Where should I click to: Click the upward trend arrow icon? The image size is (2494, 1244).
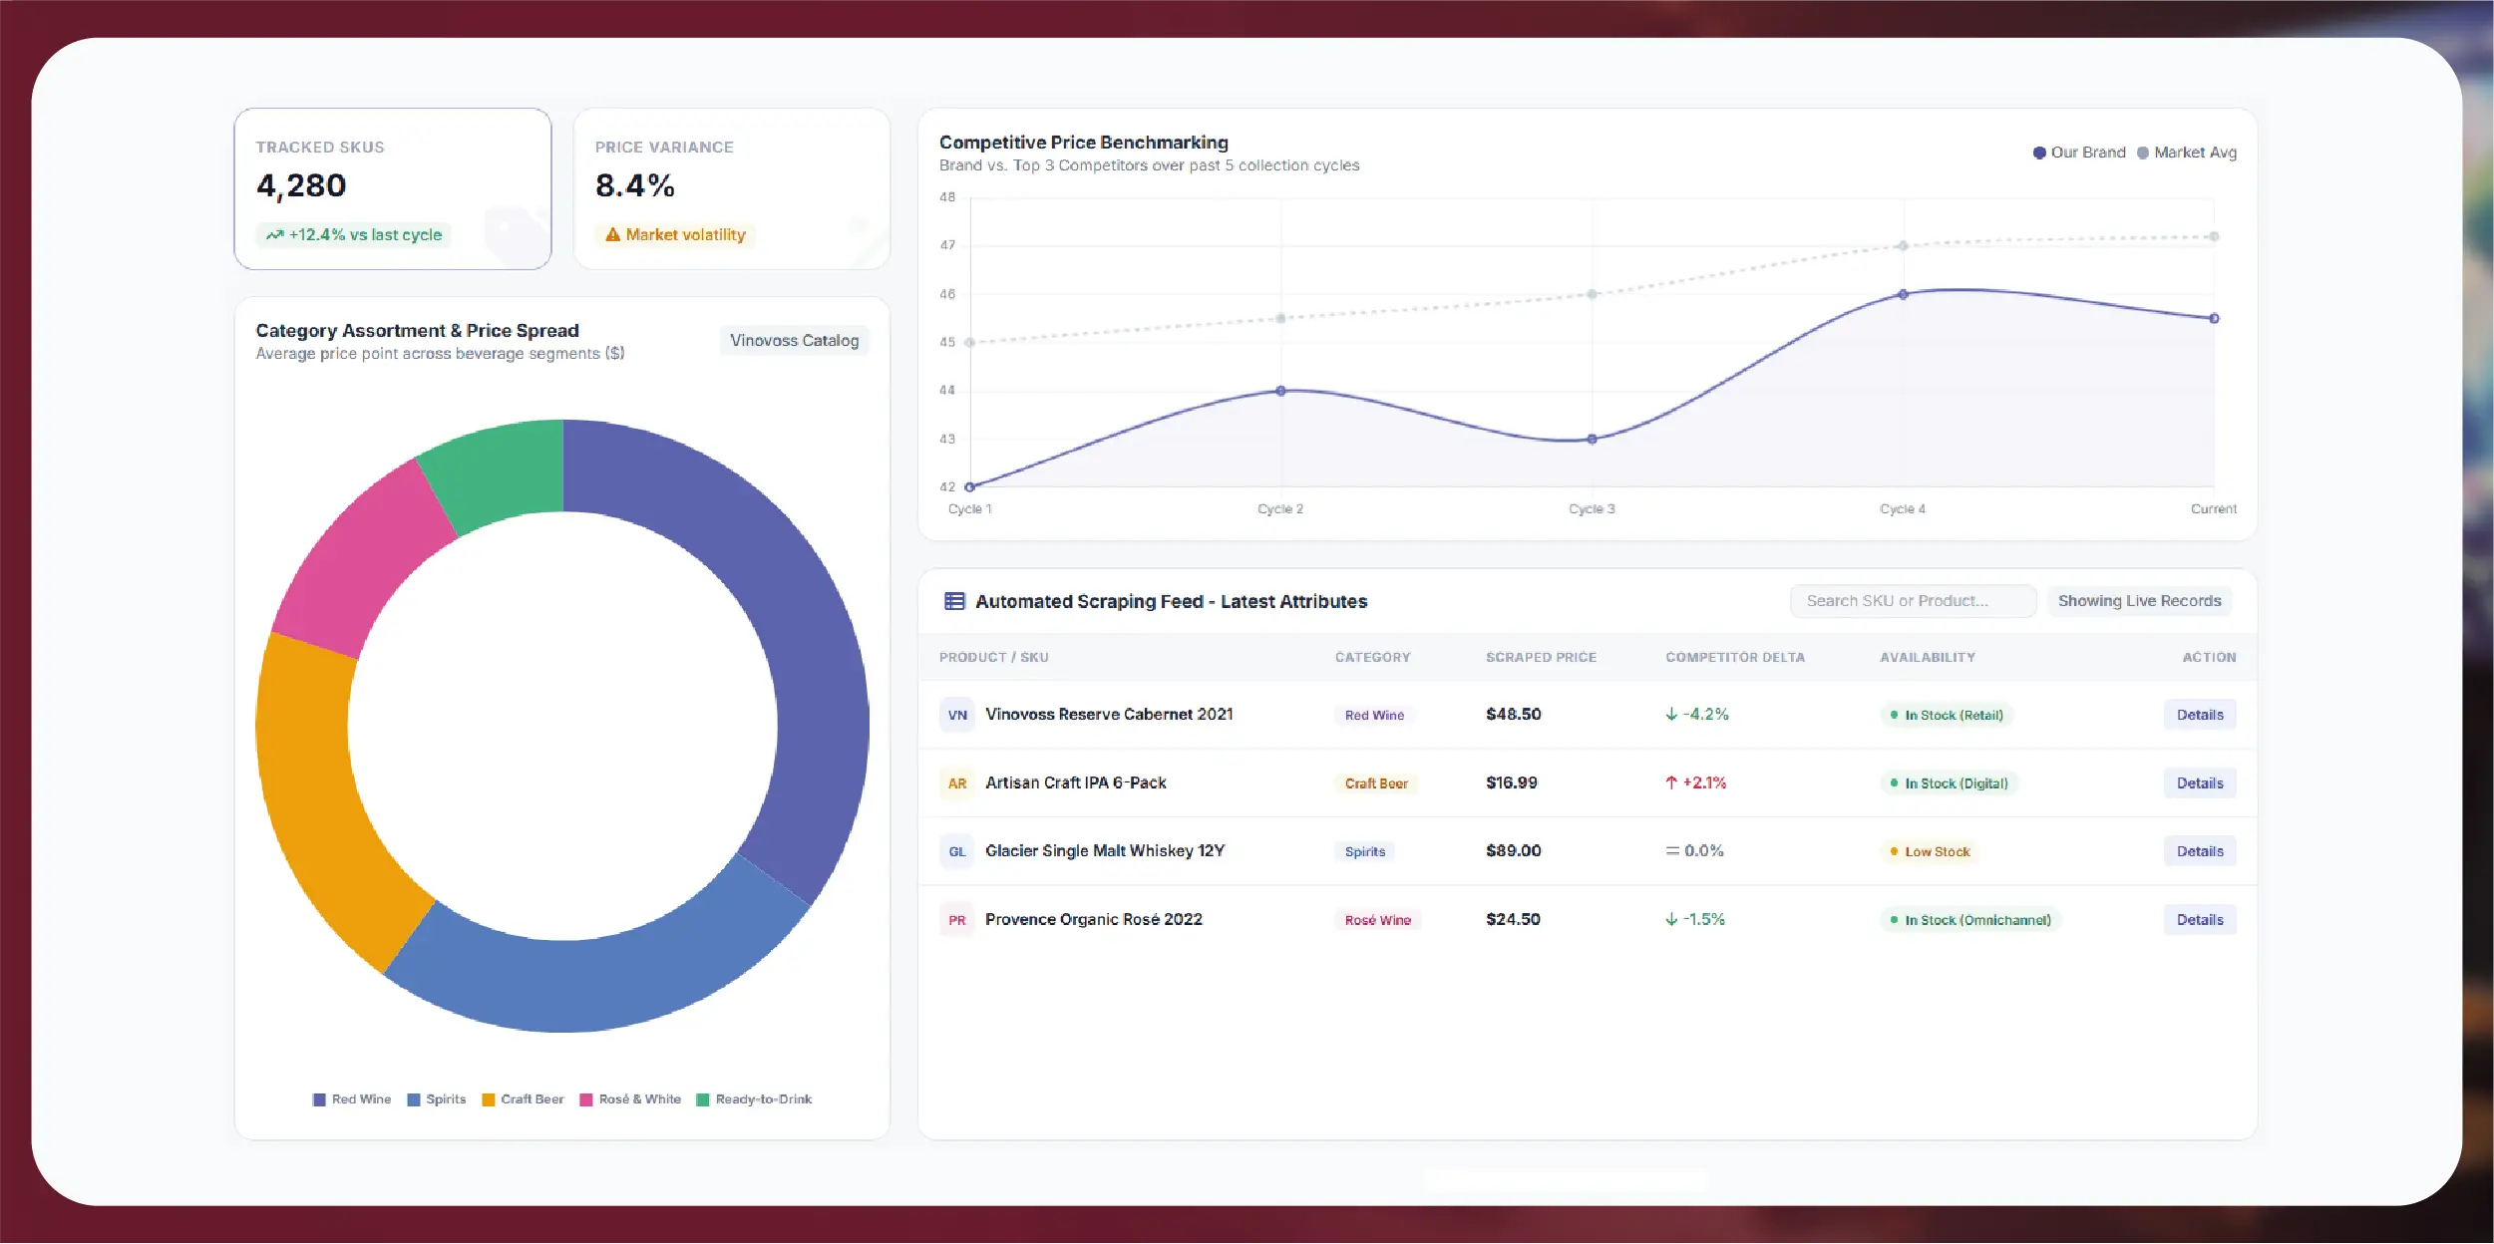click(x=274, y=235)
